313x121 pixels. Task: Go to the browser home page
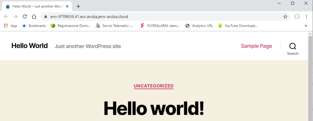click(34, 16)
